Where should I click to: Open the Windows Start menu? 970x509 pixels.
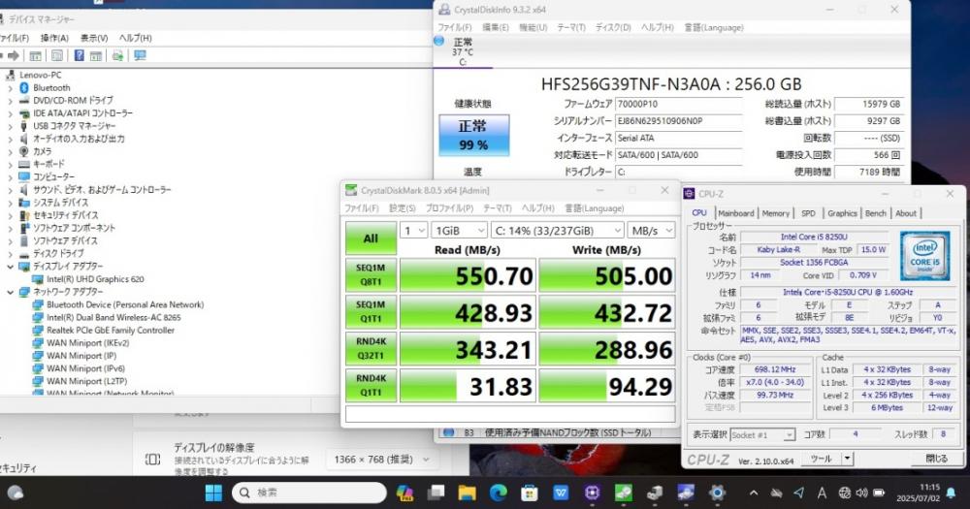click(x=213, y=493)
